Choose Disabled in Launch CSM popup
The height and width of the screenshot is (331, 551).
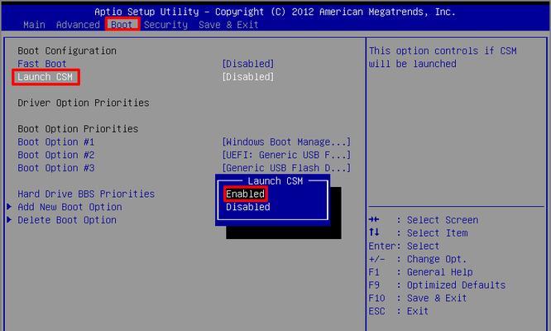coord(247,207)
